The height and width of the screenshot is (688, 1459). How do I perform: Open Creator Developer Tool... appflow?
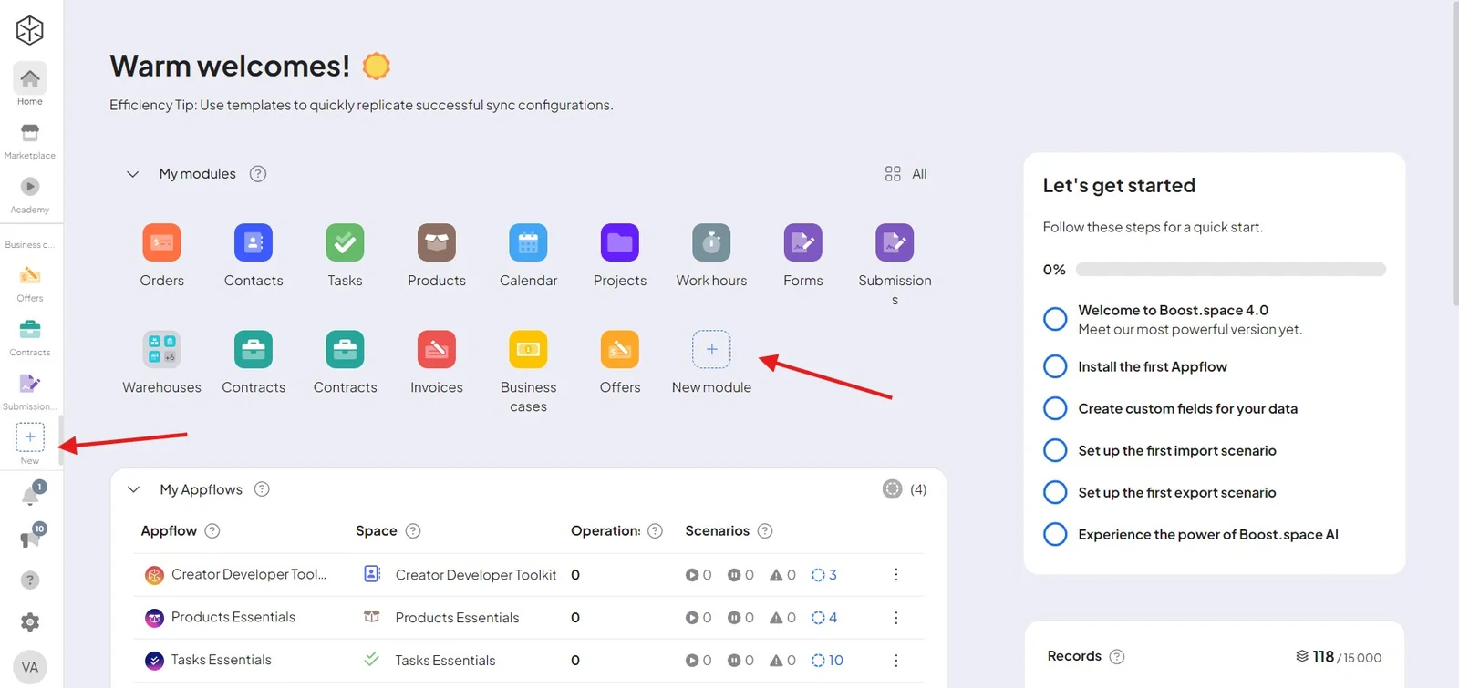coord(249,574)
